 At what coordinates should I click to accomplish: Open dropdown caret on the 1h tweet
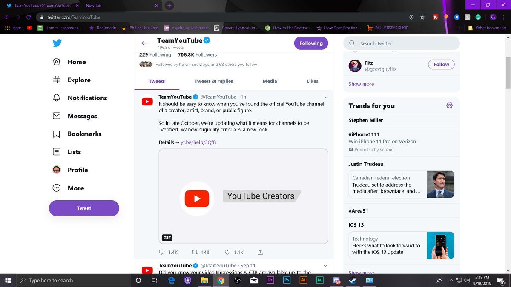(325, 97)
